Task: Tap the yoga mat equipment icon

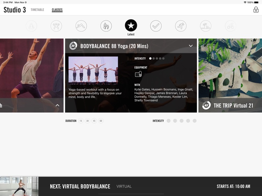Action: coord(138,74)
